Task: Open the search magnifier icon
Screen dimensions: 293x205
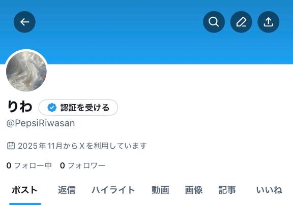Action: 214,22
